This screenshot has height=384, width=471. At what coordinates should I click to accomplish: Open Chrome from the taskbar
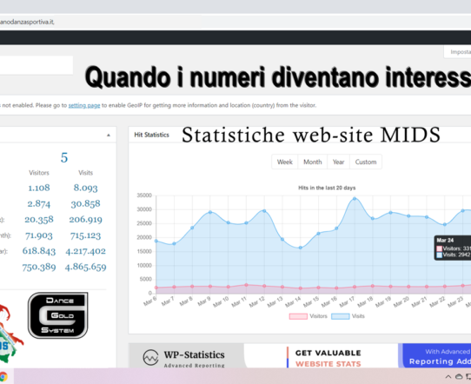tap(3, 376)
